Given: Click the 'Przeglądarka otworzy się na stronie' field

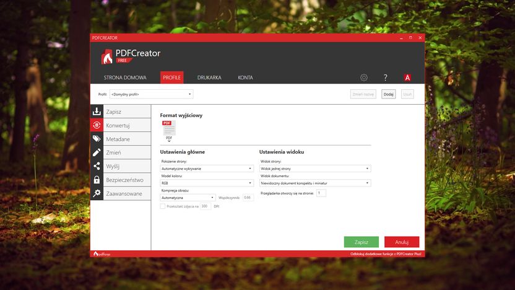Looking at the screenshot, I should pos(321,193).
